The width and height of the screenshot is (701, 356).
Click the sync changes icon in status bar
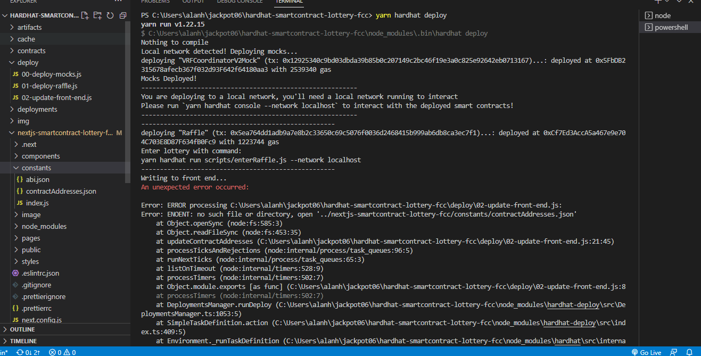(28, 352)
